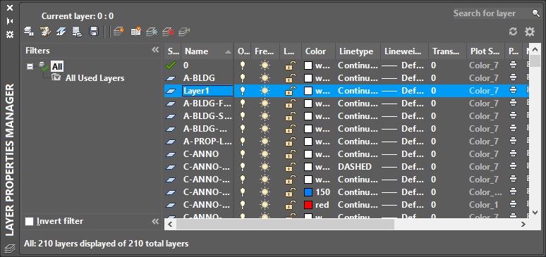Click the Transparency column header

[447, 51]
